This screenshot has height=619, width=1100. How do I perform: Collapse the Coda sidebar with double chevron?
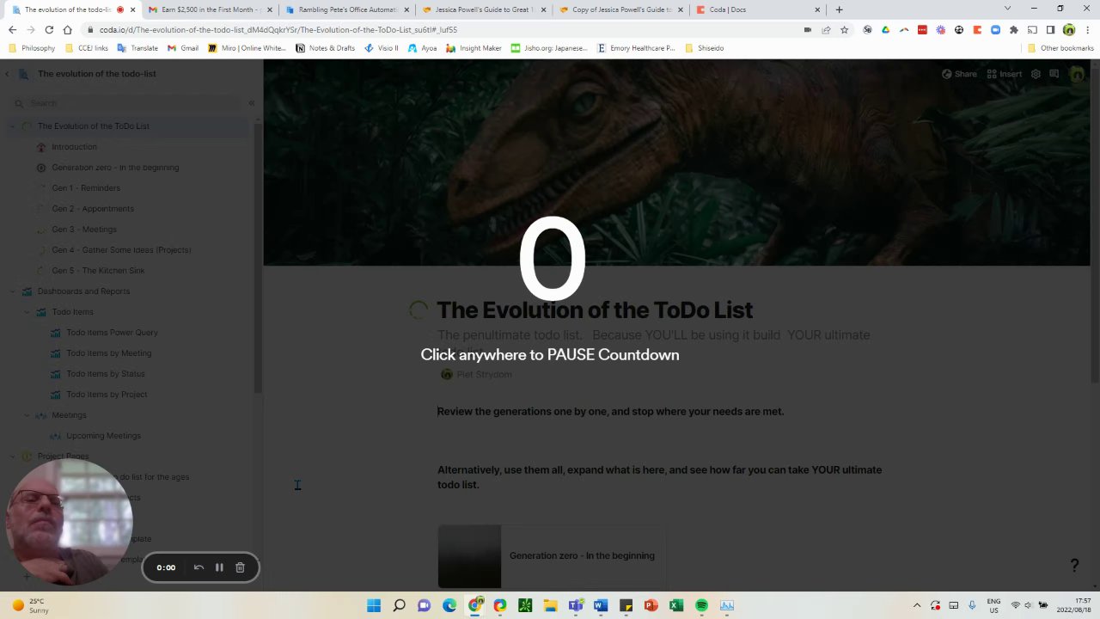[x=252, y=103]
